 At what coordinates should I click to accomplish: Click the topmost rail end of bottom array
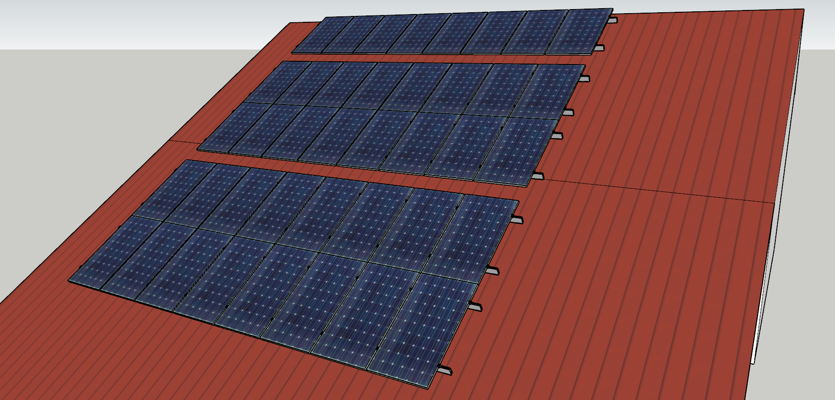click(x=517, y=220)
